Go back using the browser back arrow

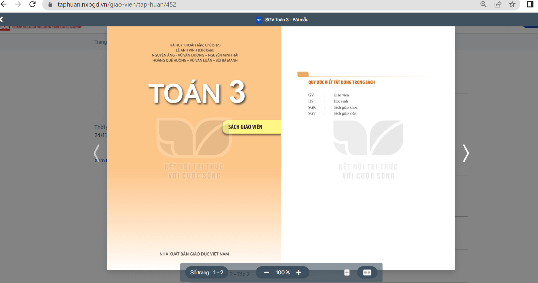tap(3, 4)
